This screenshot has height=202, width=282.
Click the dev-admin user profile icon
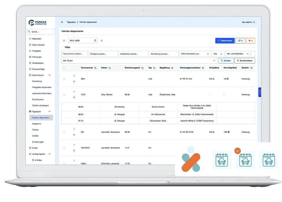coord(254,22)
